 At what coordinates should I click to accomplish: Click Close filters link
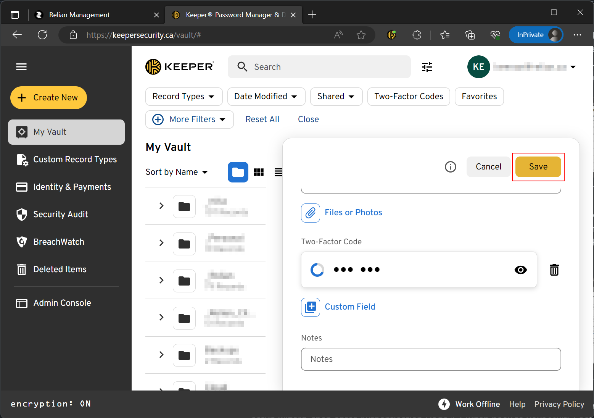point(308,119)
